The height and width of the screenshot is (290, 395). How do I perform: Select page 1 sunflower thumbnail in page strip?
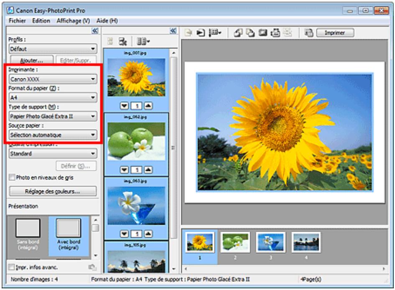click(x=199, y=242)
